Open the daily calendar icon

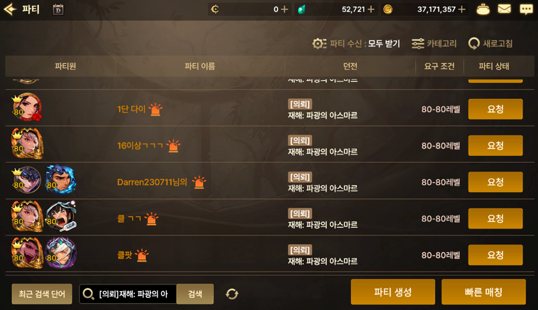tap(58, 9)
